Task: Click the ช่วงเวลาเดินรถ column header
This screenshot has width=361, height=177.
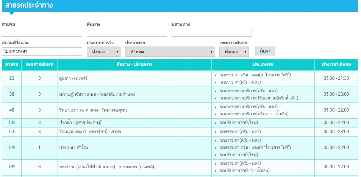Action: point(336,65)
